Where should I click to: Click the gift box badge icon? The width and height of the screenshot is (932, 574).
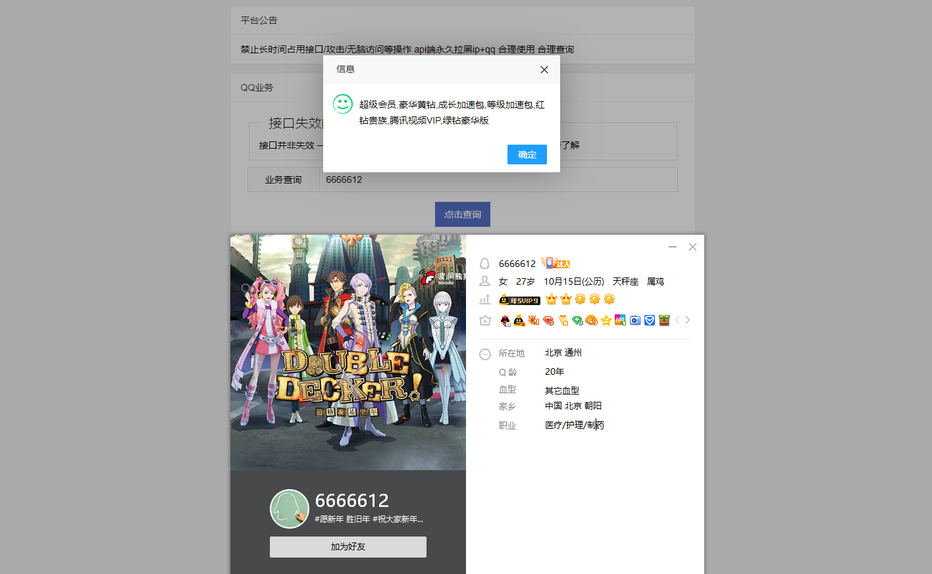pos(663,320)
